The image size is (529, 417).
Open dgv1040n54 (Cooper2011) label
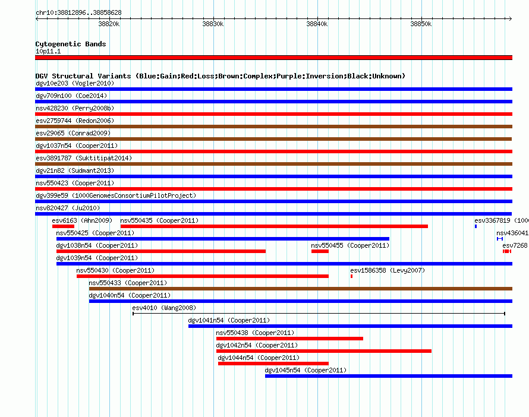pyautogui.click(x=130, y=295)
